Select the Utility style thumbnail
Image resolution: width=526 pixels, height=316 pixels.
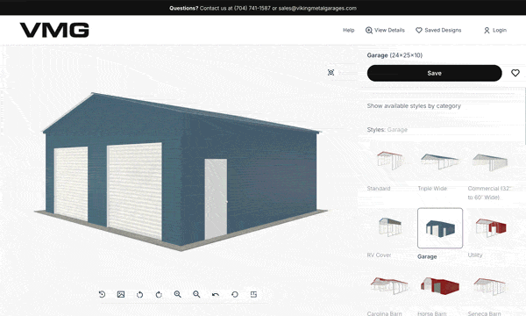pyautogui.click(x=490, y=227)
